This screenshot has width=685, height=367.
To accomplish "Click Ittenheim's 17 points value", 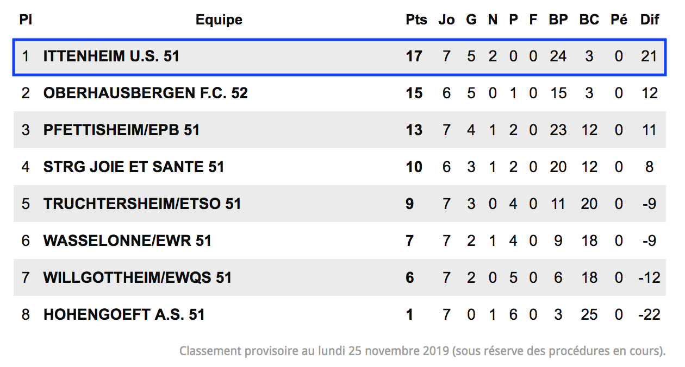I will (x=414, y=56).
